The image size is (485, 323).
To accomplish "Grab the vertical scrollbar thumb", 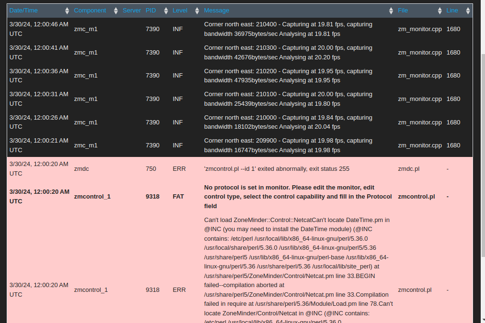I will coord(483,155).
